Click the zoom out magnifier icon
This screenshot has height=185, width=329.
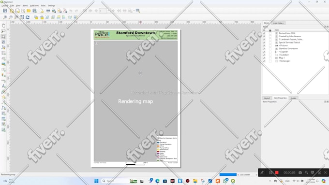pos(11,17)
